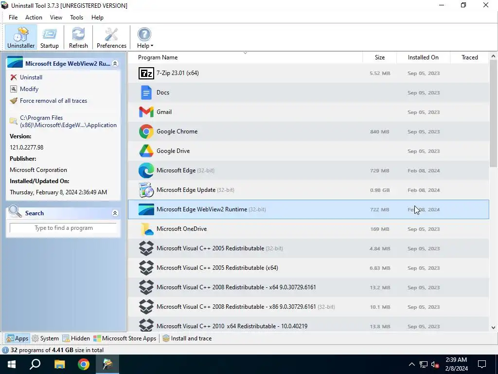The image size is (498, 374).
Task: Open the Microsoft Store Apps tab
Action: click(125, 338)
